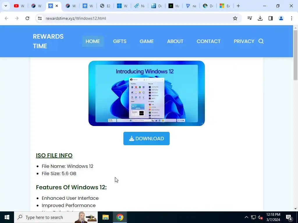
Task: Open Chrome downloads icon
Action: [260, 18]
